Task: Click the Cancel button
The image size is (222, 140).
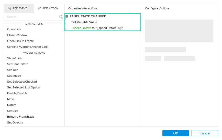Action: click(205, 133)
